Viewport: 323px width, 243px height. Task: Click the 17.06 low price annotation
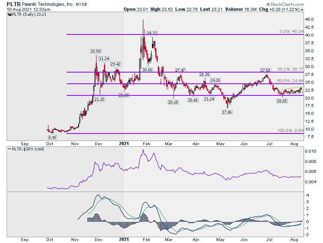pyautogui.click(x=227, y=112)
